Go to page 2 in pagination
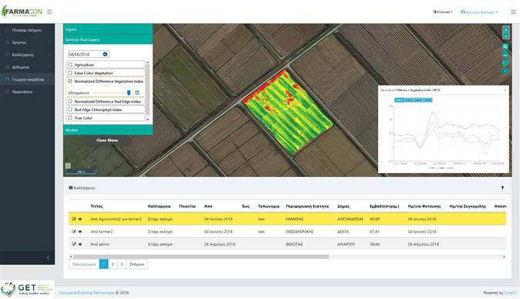This screenshot has height=299, width=520. [x=113, y=264]
